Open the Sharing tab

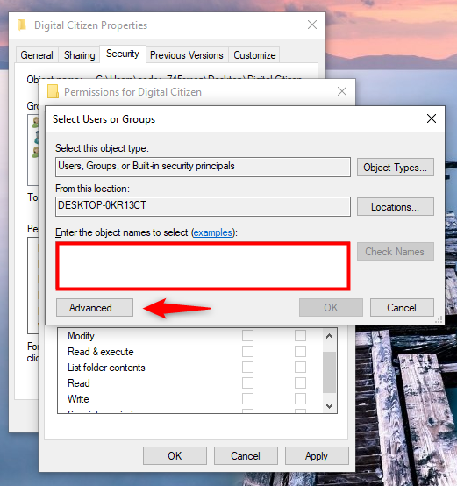[79, 55]
